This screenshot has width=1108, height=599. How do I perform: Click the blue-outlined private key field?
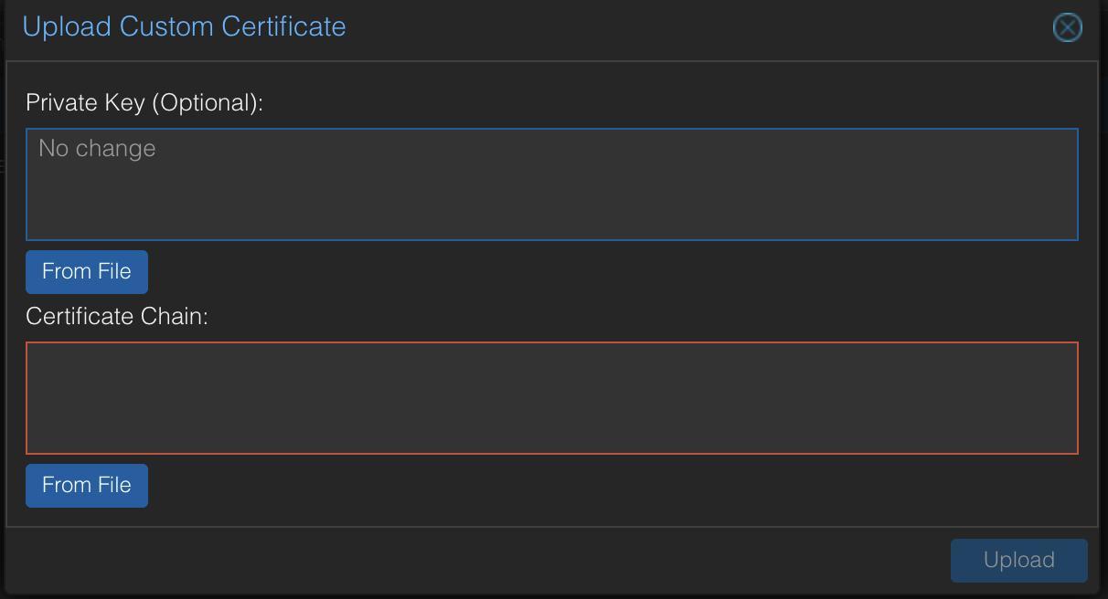tap(552, 184)
